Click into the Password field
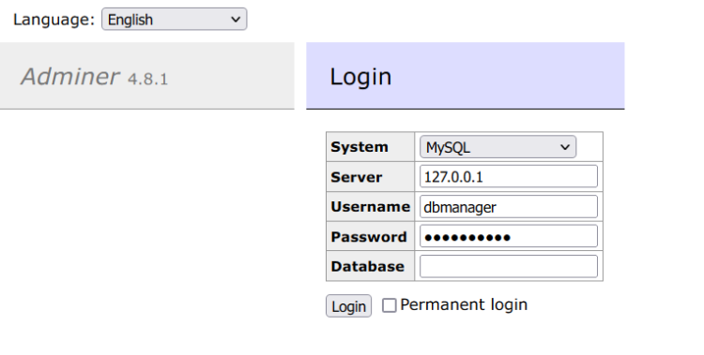 (509, 236)
